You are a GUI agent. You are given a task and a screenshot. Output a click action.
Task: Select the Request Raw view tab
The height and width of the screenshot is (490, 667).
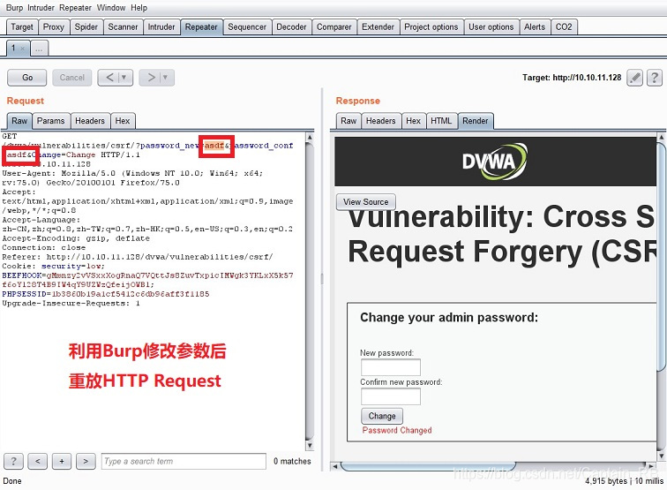click(19, 121)
